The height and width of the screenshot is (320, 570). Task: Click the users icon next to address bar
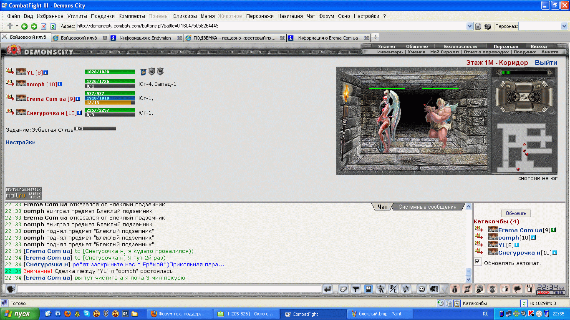click(x=488, y=26)
